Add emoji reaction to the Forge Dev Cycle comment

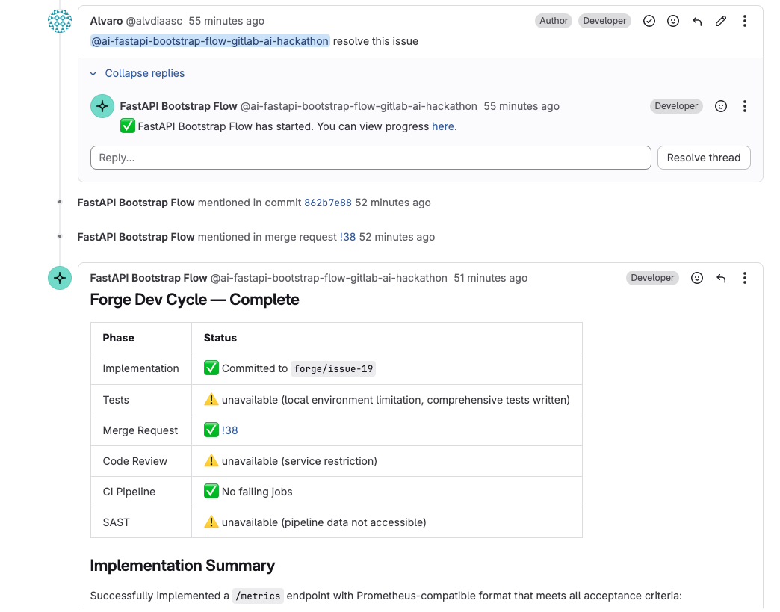[697, 278]
